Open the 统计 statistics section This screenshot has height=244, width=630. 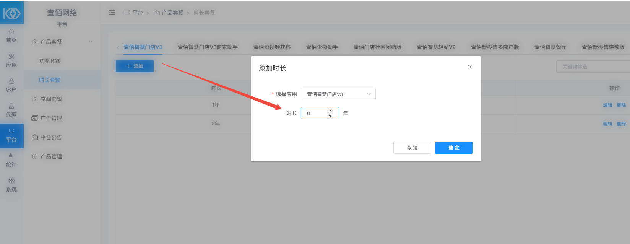(11, 160)
